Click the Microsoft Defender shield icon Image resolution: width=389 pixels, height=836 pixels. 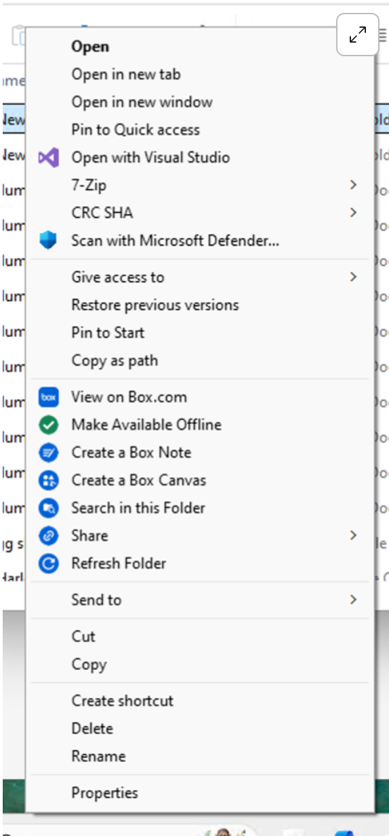point(48,241)
